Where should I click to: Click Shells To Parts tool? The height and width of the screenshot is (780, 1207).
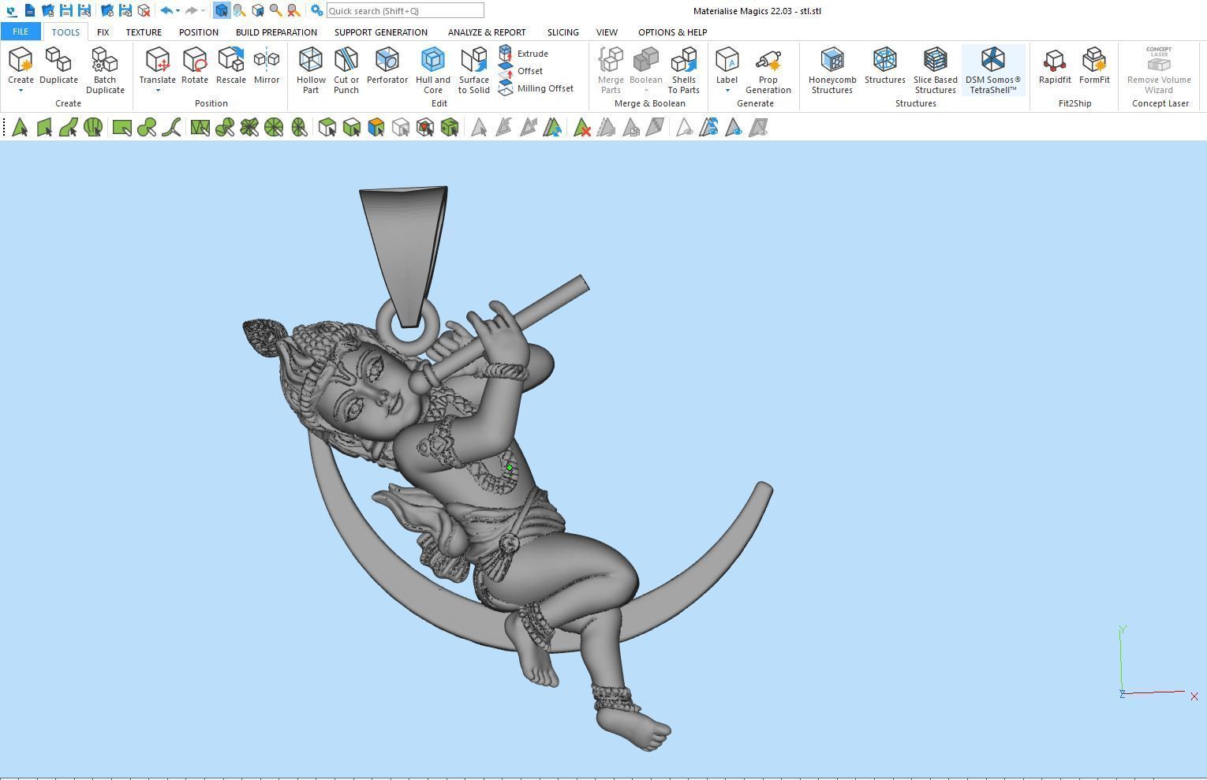point(684,70)
